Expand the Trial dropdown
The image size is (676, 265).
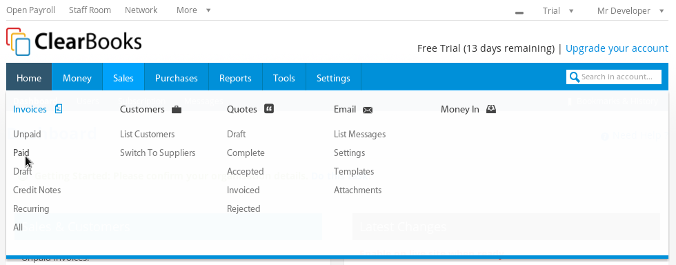pyautogui.click(x=558, y=11)
